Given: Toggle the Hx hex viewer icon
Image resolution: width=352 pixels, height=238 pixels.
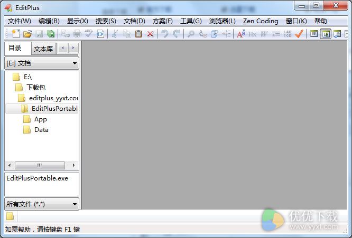Looking at the screenshot, I should pos(252,34).
